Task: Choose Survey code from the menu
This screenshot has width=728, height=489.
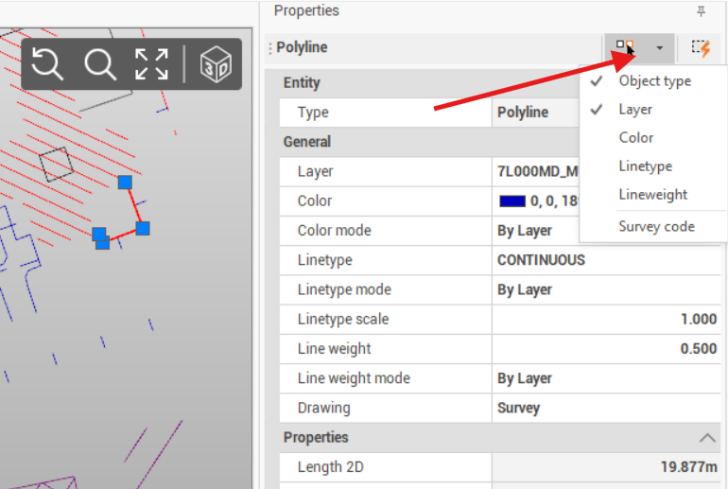Action: tap(656, 227)
